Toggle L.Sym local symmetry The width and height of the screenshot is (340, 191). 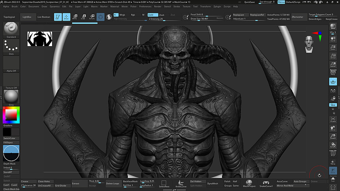point(333,91)
